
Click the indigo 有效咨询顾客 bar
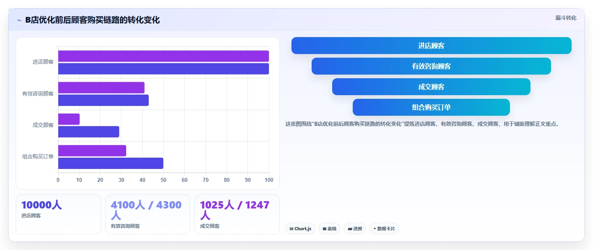coord(103,100)
